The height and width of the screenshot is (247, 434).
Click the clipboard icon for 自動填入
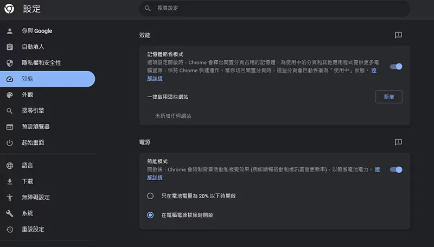click(x=9, y=47)
